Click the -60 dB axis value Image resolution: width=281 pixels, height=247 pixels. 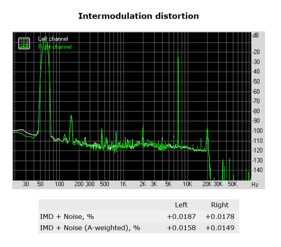(x=256, y=91)
